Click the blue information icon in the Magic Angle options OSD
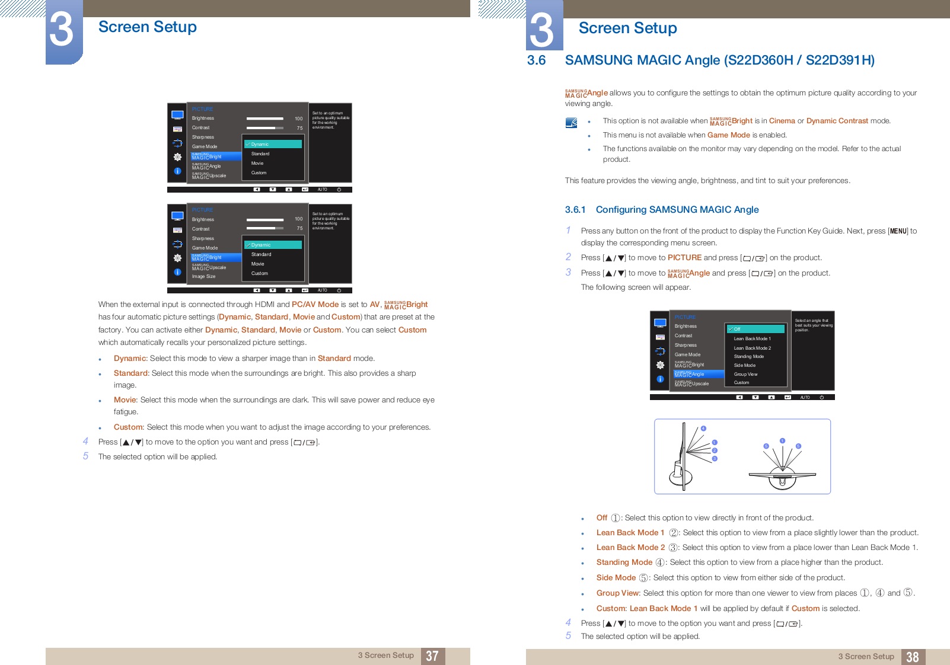This screenshot has height=665, width=950. point(660,379)
